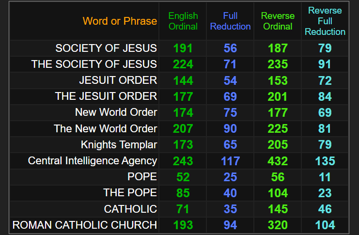The image size is (359, 235).
Task: Select the New World Order phrase
Action: (116, 112)
